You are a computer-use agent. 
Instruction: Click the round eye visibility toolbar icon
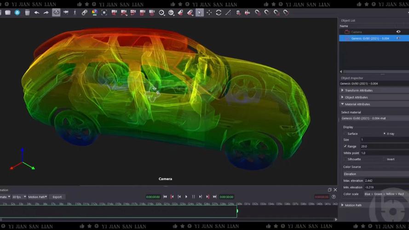point(161,12)
